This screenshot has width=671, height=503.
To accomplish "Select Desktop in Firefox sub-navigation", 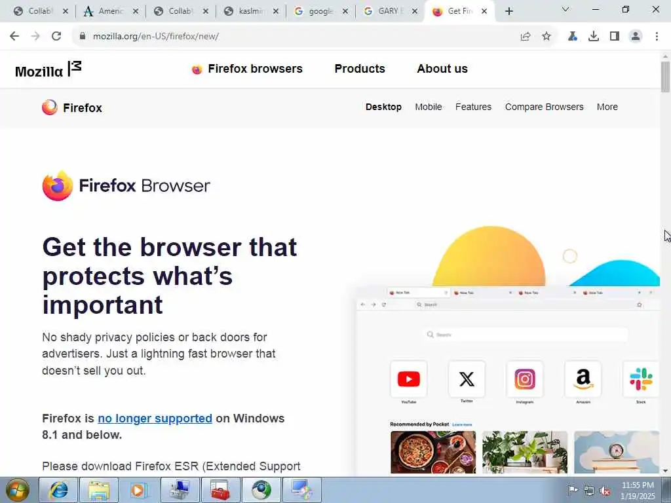I will click(383, 107).
